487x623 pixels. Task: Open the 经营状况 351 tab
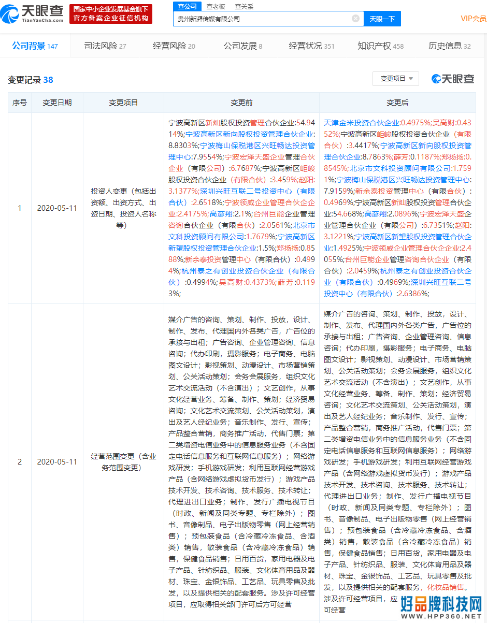click(311, 46)
